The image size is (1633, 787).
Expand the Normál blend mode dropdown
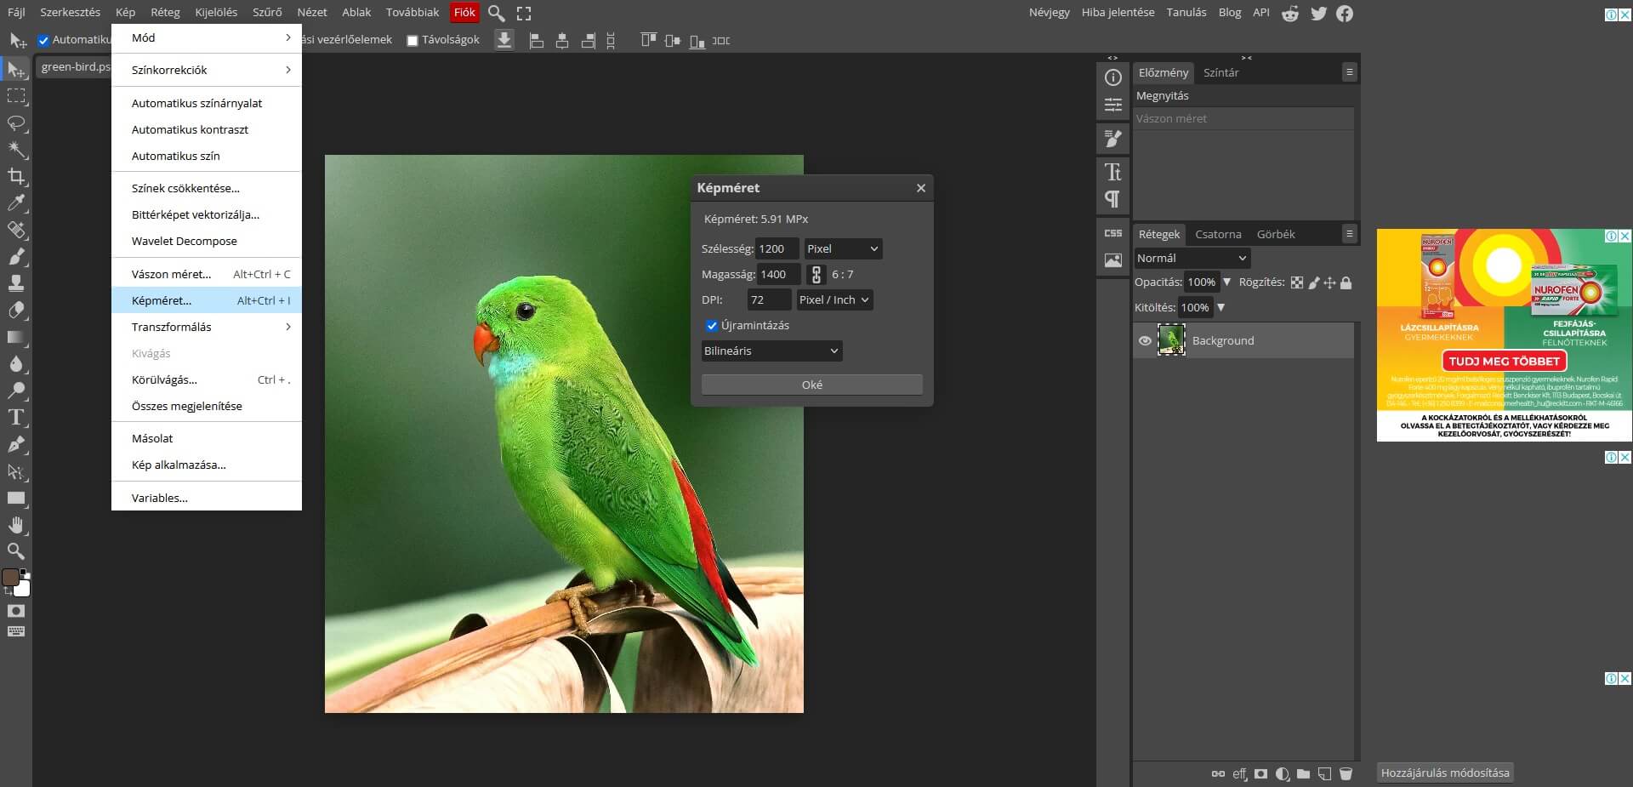(1191, 258)
